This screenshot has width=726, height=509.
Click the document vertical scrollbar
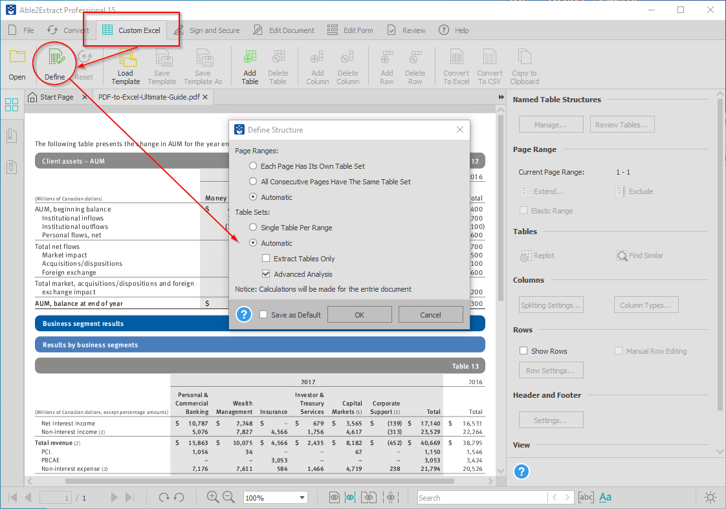click(x=501, y=208)
